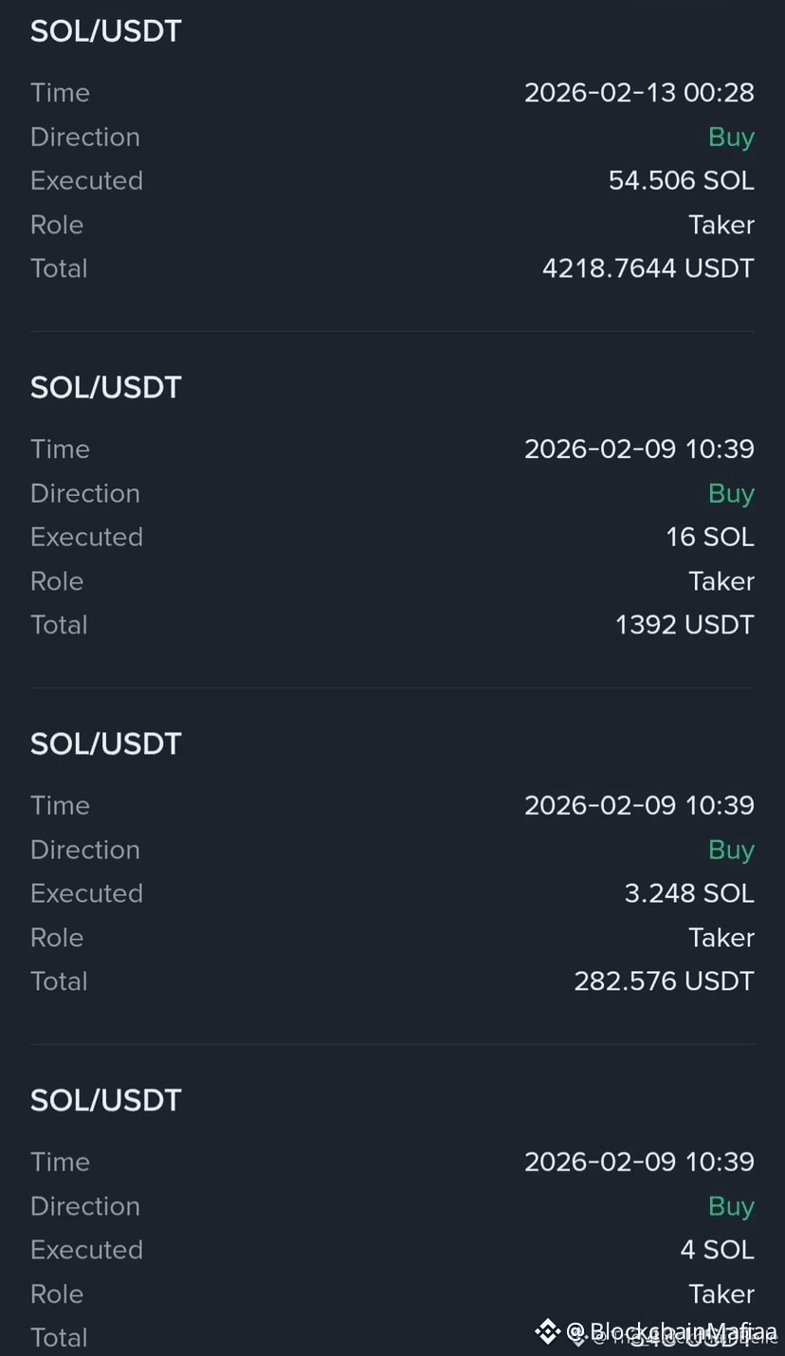Select the 282.576 USDT total value
The width and height of the screenshot is (785, 1356).
664,981
